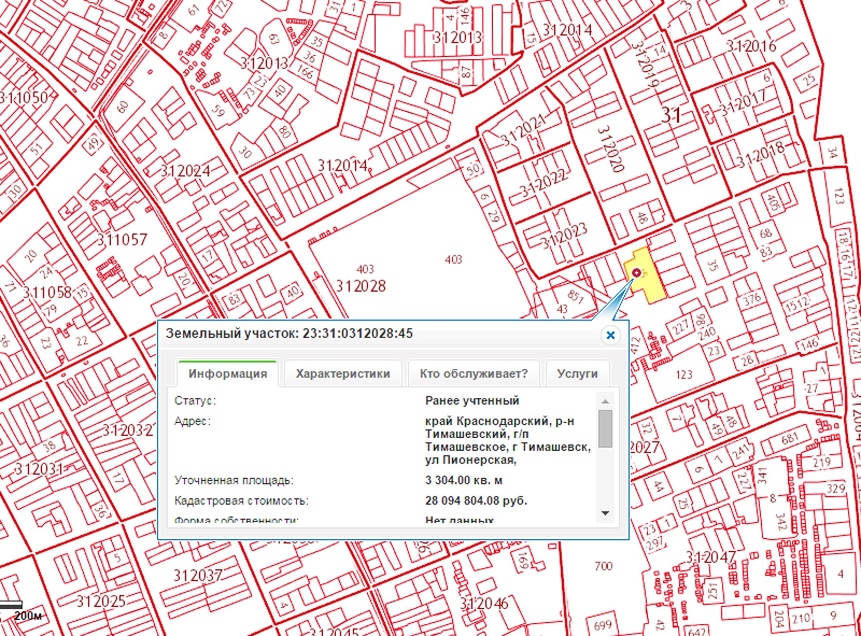The image size is (861, 636).
Task: Switch to the Кто обслуживает? tab
Action: coord(473,374)
